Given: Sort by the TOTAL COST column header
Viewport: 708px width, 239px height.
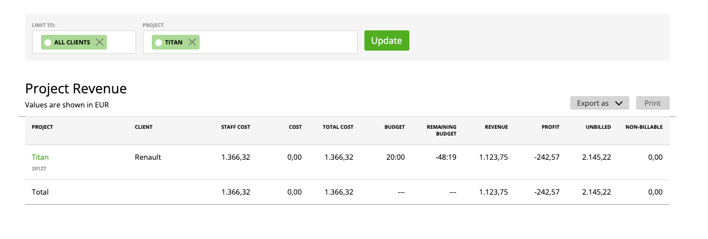Looking at the screenshot, I should [x=338, y=127].
